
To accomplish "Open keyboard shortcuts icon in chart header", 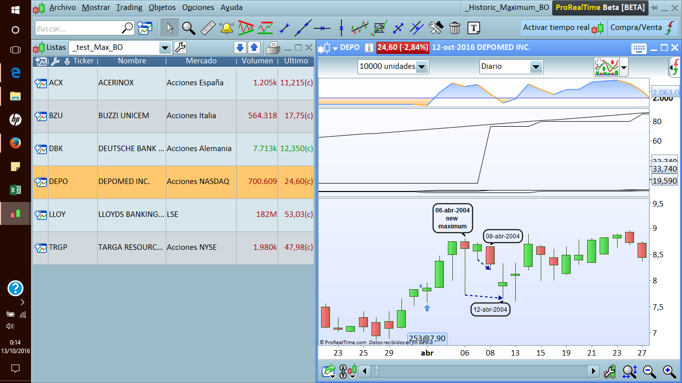I will click(x=639, y=48).
